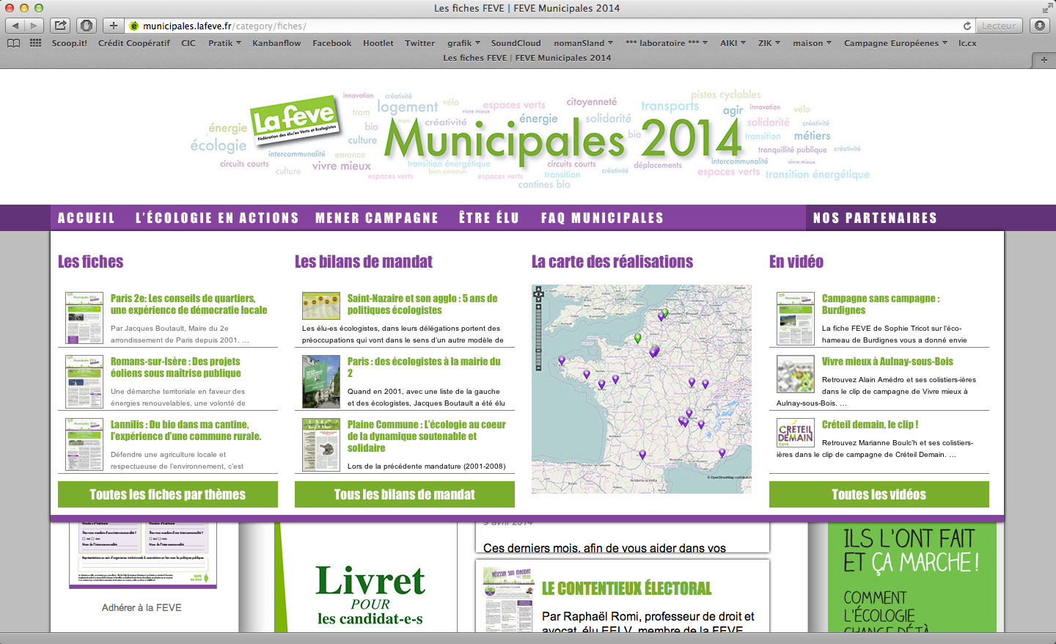Image resolution: width=1056 pixels, height=644 pixels.
Task: Expand the nomanSland bookmarks folder
Action: pyautogui.click(x=583, y=43)
